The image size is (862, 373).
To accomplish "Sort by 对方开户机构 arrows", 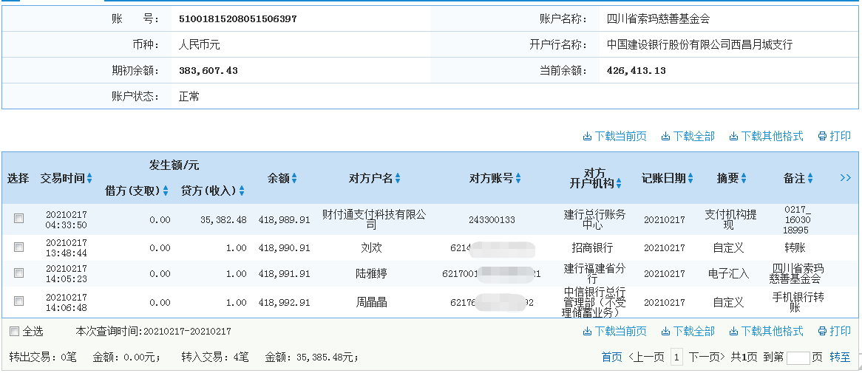I will tap(619, 183).
